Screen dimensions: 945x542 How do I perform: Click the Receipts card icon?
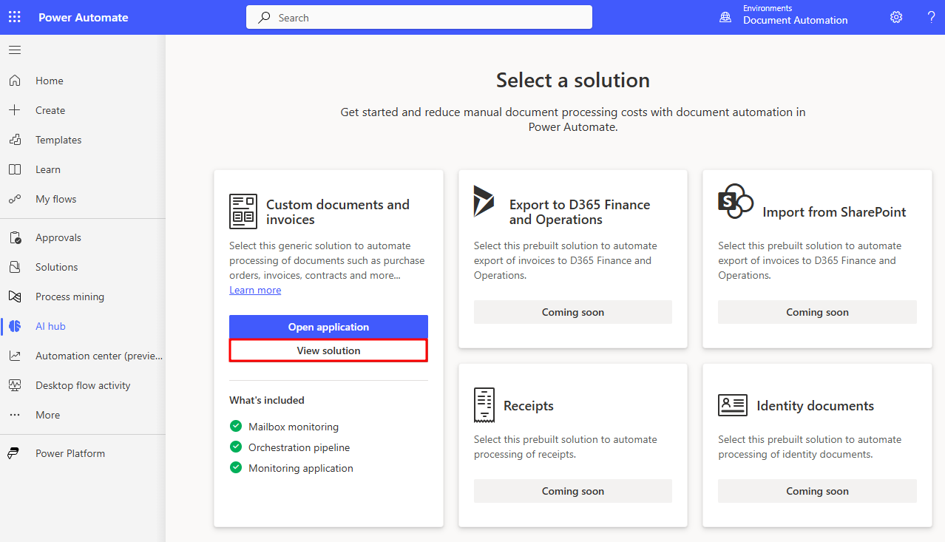pos(484,405)
